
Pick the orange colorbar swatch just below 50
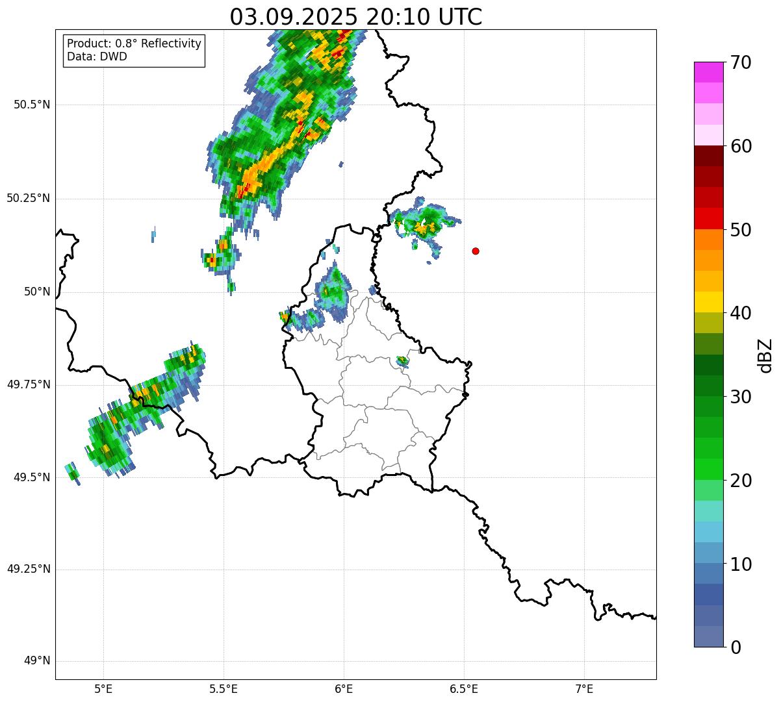click(x=709, y=240)
